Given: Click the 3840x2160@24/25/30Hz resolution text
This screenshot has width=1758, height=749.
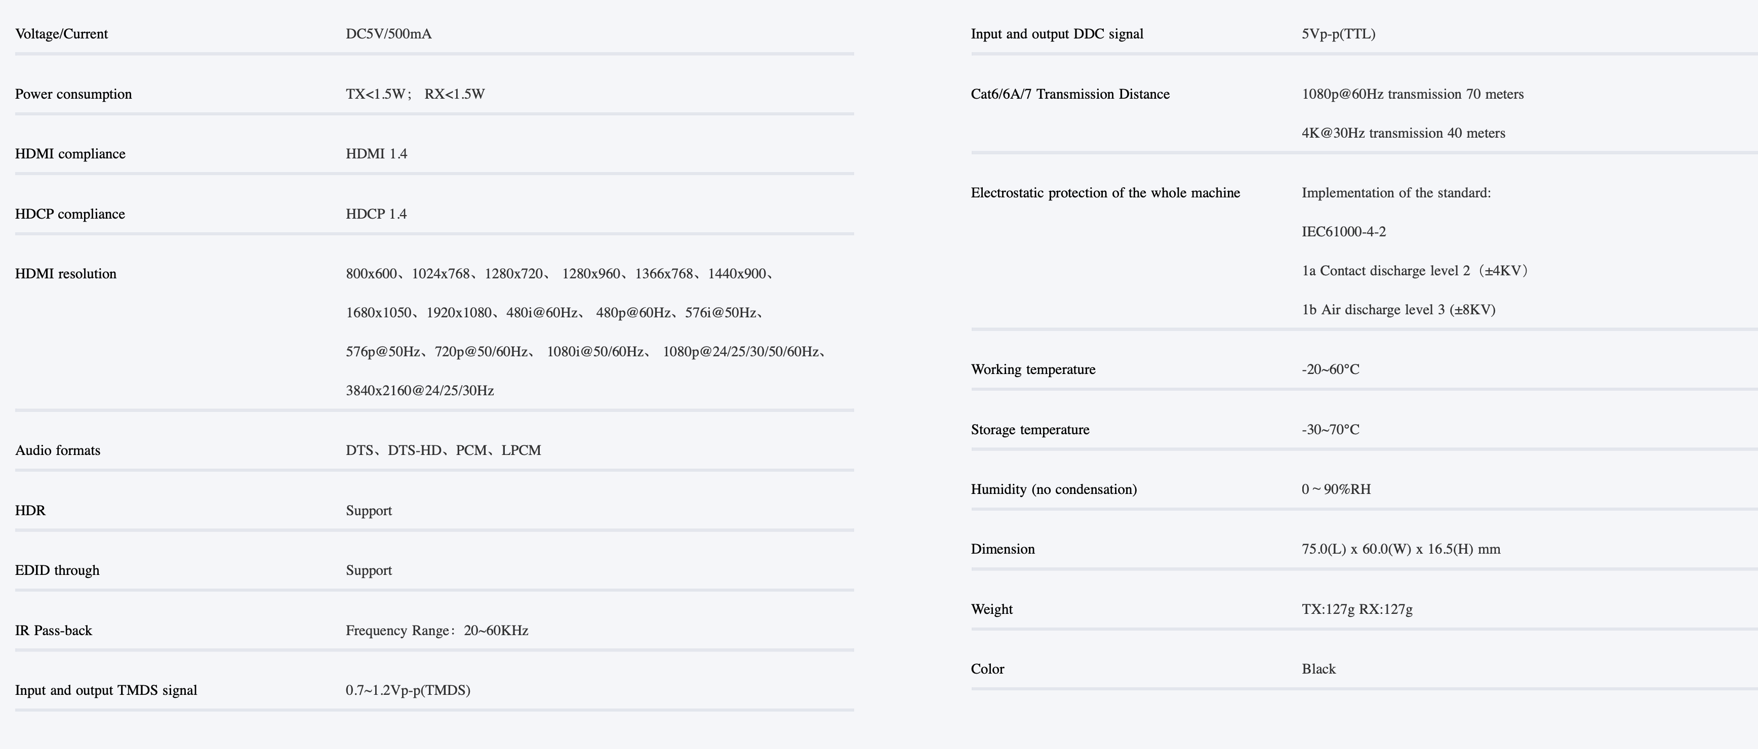Looking at the screenshot, I should pos(420,391).
